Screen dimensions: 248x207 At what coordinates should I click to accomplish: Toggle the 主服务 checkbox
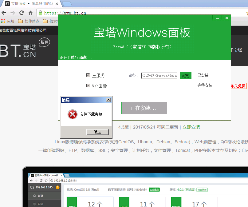pos(88,75)
